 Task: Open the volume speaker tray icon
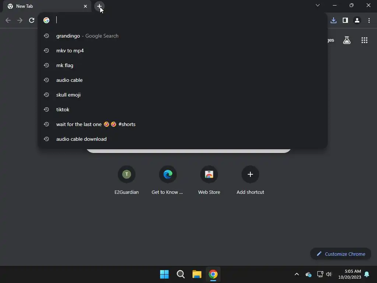point(329,274)
